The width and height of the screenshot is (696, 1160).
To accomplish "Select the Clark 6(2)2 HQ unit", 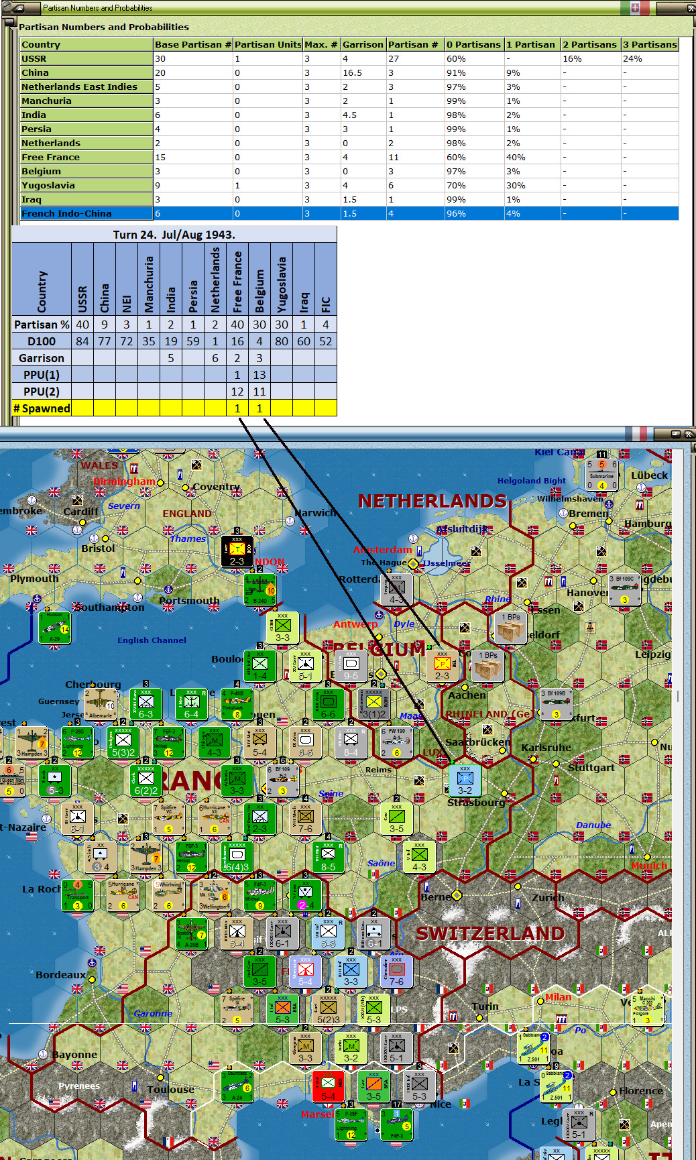I will (x=146, y=781).
